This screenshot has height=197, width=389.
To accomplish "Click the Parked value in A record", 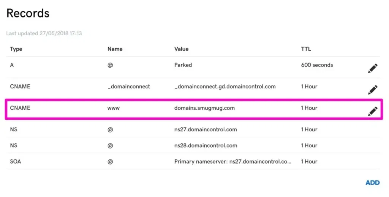I will tap(183, 65).
